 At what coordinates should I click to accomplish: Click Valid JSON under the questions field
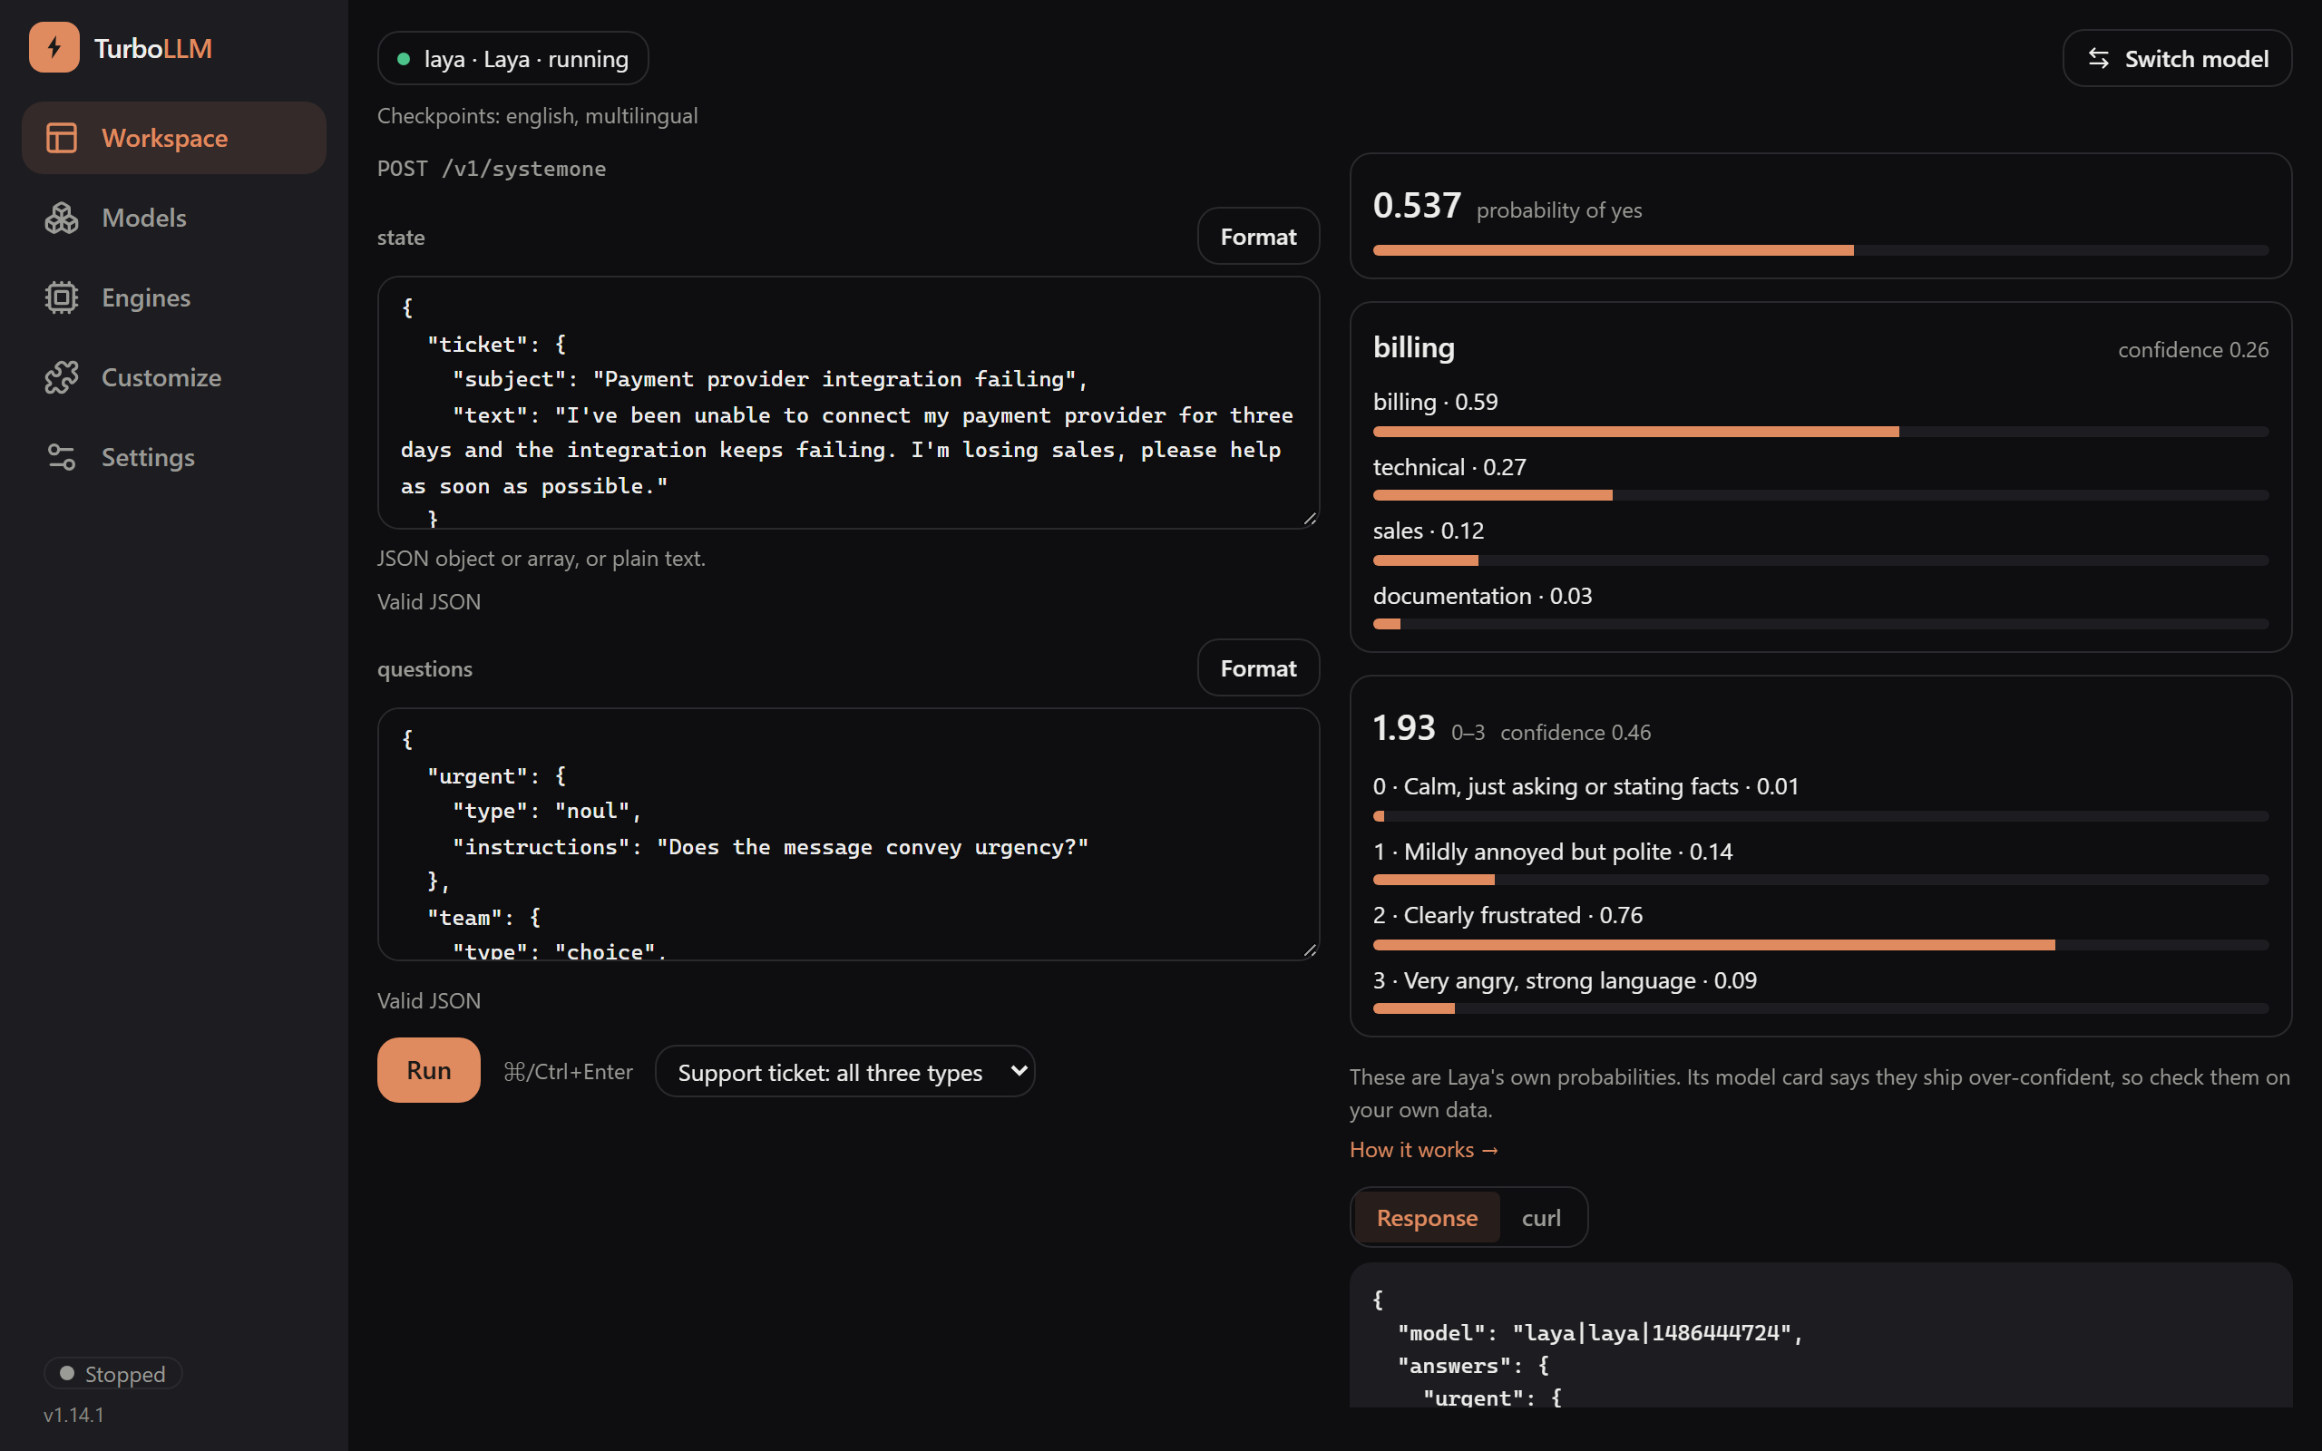coord(429,1000)
